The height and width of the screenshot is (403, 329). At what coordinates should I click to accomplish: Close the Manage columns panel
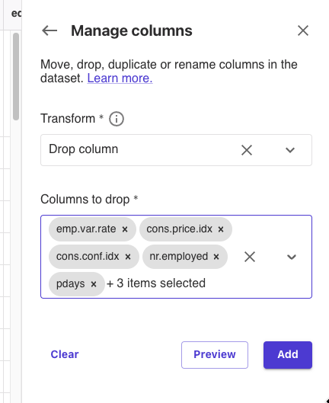tap(303, 30)
